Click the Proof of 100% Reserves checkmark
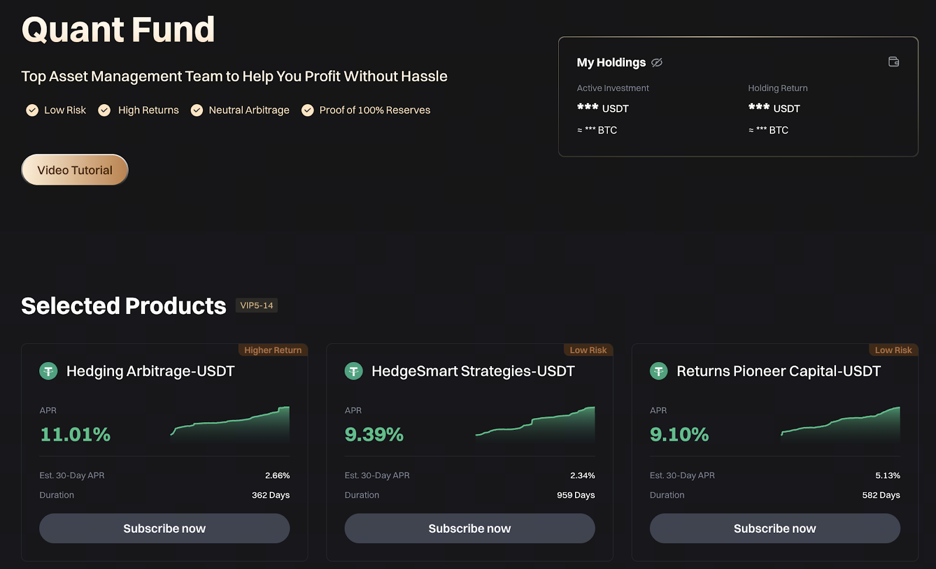The image size is (936, 569). click(x=307, y=110)
